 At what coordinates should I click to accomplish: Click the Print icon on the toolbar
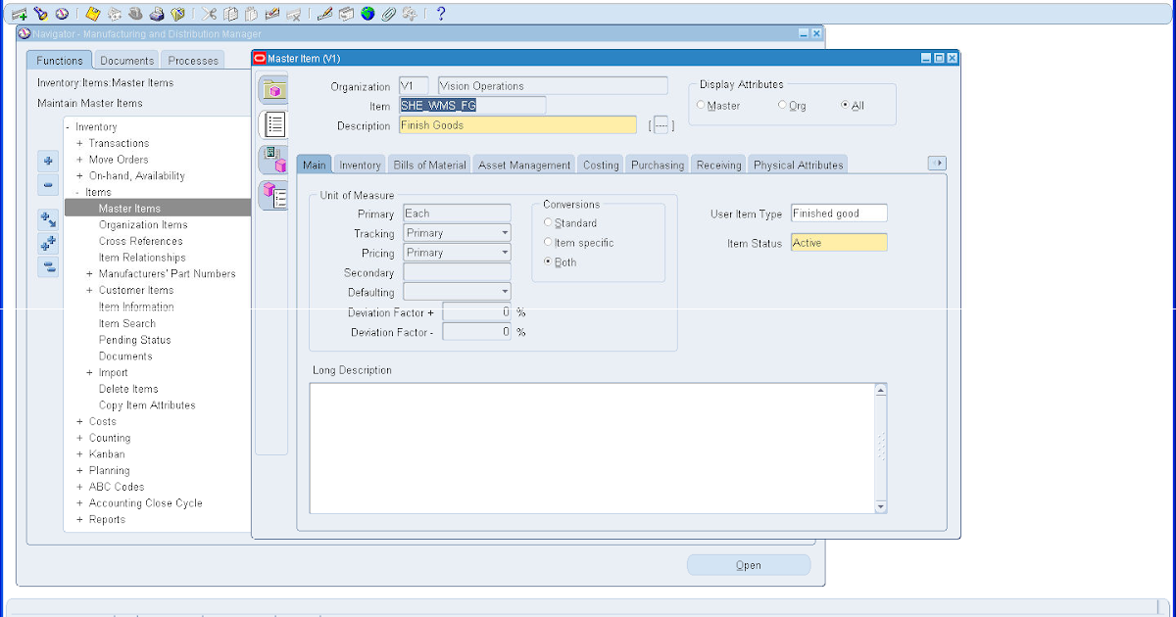[155, 14]
